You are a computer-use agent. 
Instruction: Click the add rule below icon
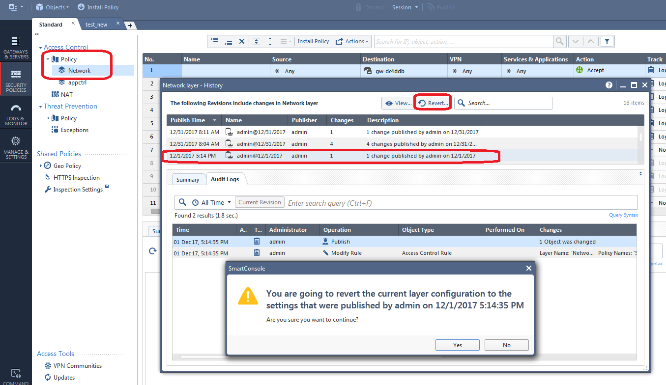pyautogui.click(x=228, y=41)
